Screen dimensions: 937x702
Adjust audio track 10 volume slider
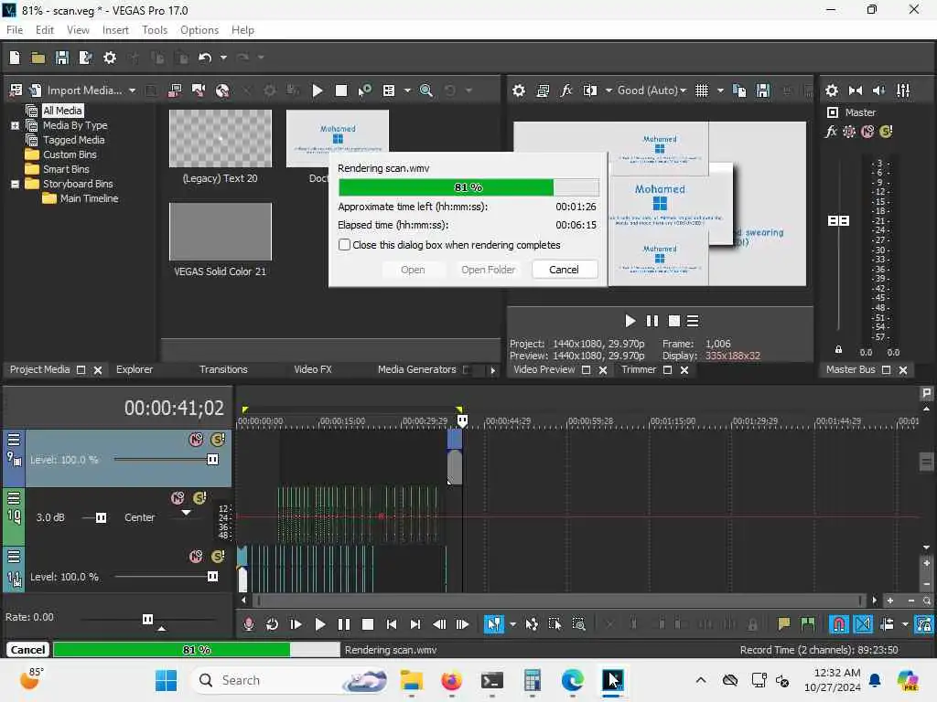(x=101, y=517)
